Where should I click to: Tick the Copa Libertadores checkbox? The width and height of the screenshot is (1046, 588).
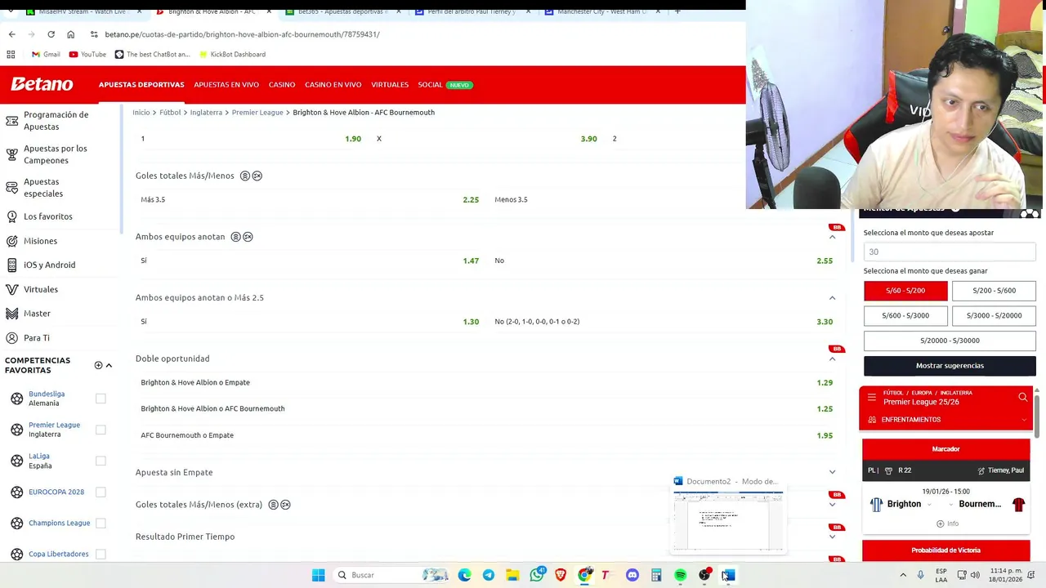101,554
